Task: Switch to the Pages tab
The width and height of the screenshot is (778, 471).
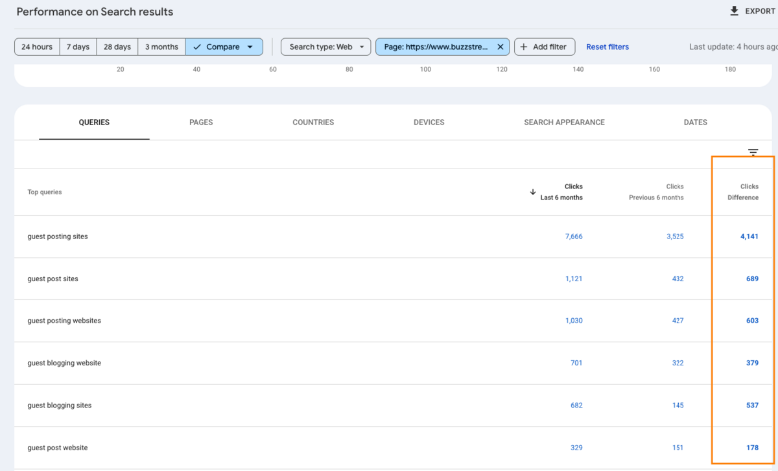Action: tap(201, 122)
